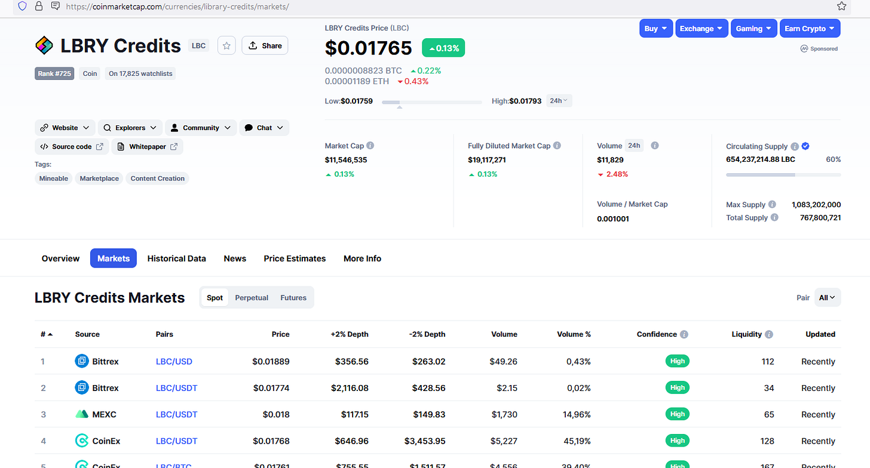Open the Community dropdown
Viewport: 870px width, 468px height.
pos(201,128)
